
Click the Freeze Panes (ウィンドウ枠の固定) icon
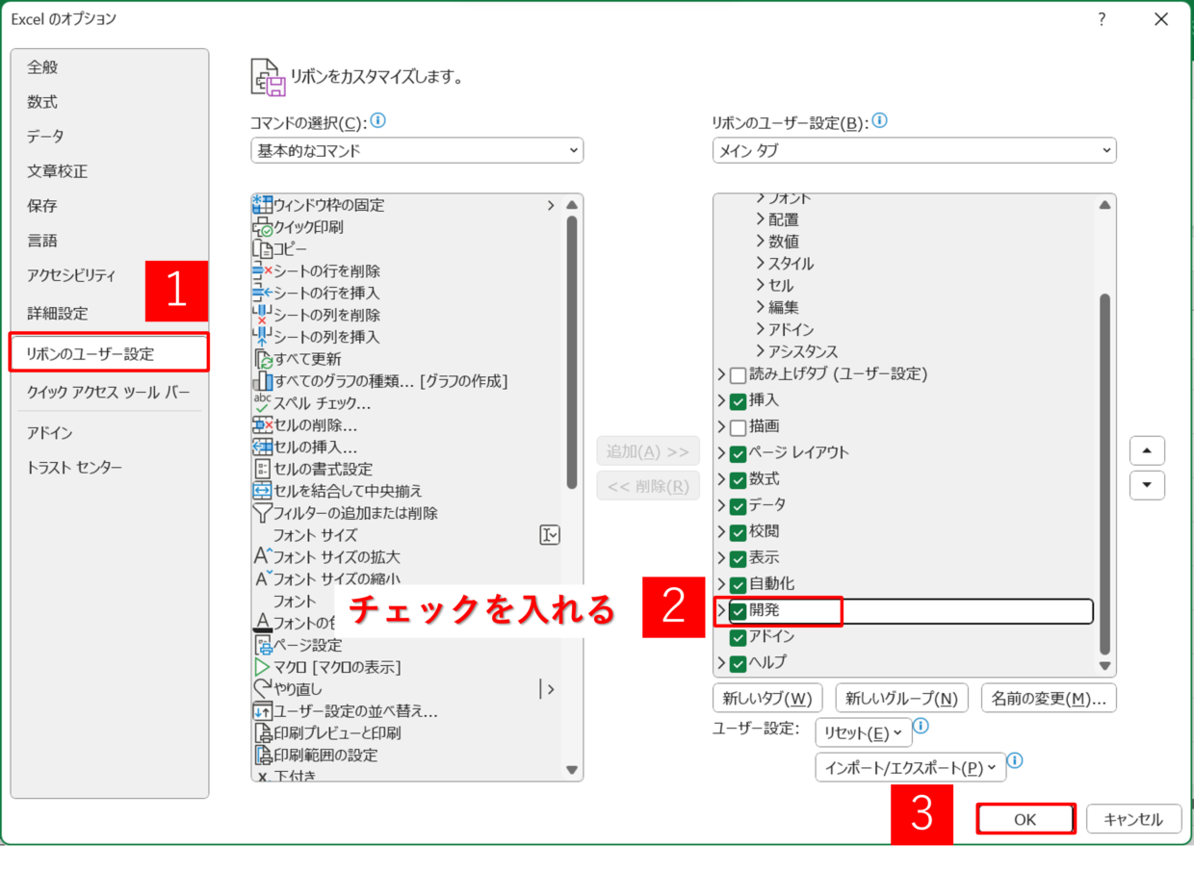pos(262,205)
